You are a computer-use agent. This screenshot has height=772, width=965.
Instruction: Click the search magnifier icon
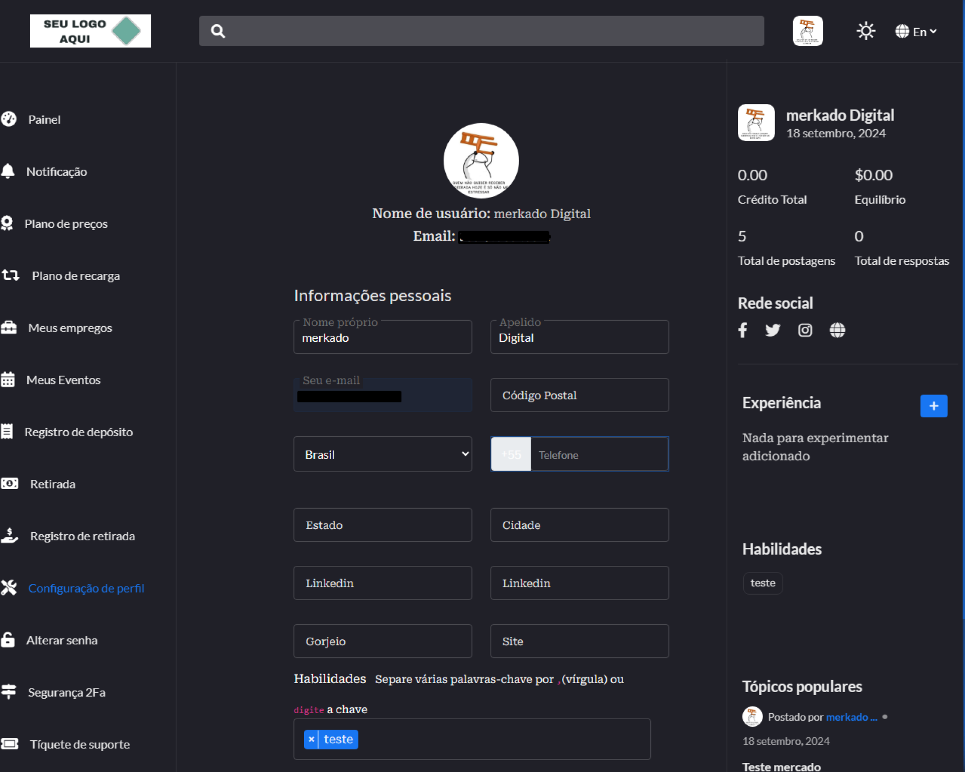click(218, 31)
